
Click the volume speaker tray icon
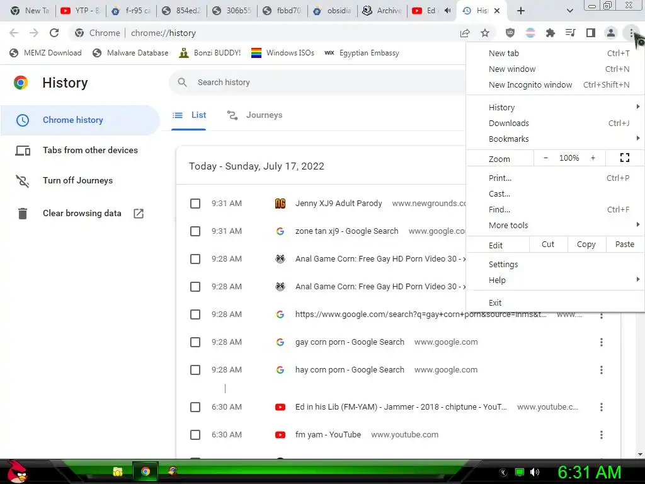pyautogui.click(x=535, y=472)
